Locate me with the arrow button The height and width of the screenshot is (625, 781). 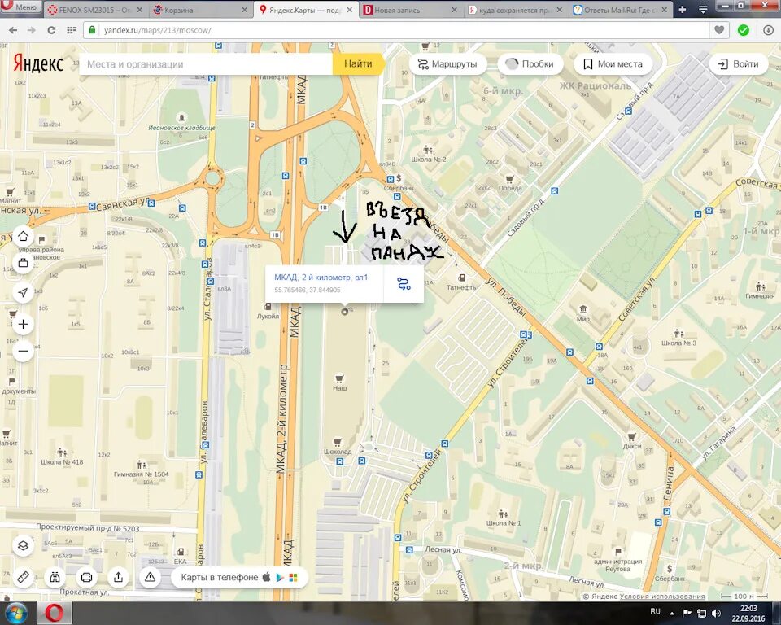[x=23, y=293]
